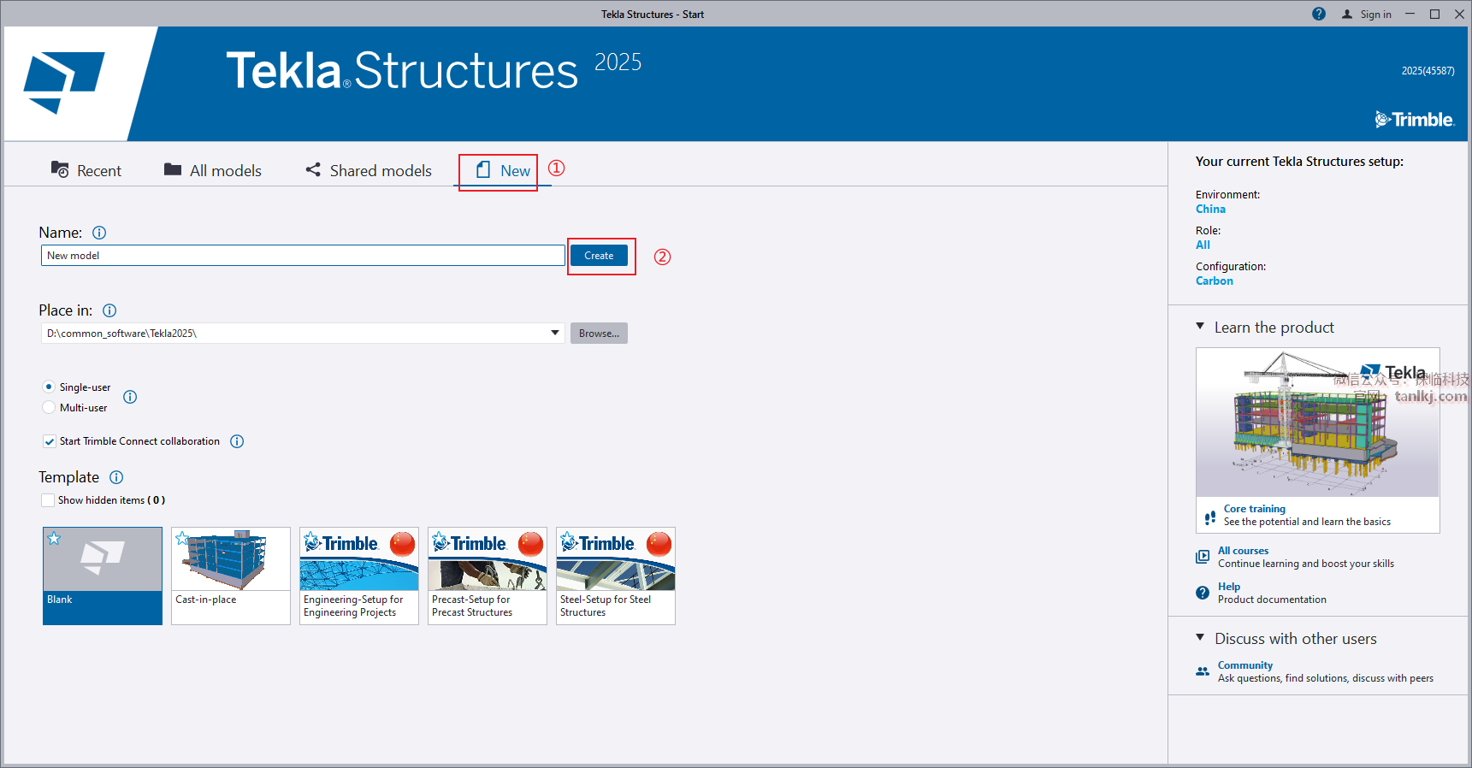Click the info icon next to Template

point(116,477)
